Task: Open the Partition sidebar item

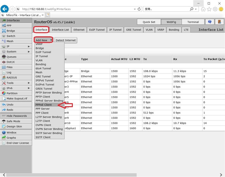Action: pos(16,93)
